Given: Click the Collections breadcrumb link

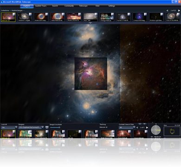Looking at the screenshot, I should point(5,11).
